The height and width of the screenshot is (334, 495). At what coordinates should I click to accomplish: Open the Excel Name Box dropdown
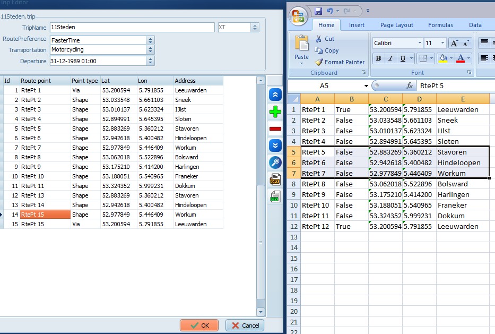[x=366, y=85]
